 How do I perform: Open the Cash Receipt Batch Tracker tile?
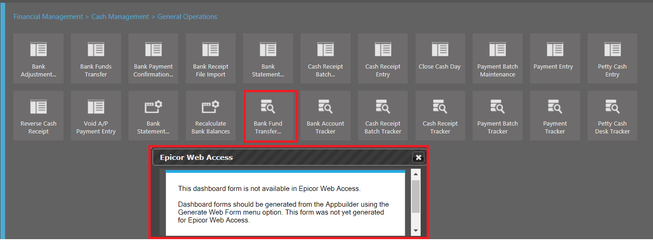click(x=383, y=116)
